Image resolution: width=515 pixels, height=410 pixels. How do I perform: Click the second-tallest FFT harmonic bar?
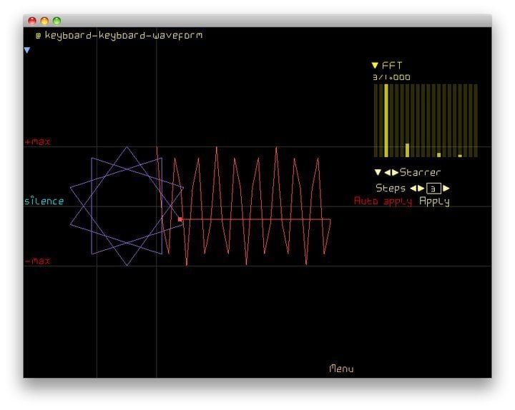point(407,150)
